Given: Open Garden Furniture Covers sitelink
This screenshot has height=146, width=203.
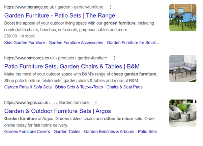Looking at the screenshot, I should 27,132.
